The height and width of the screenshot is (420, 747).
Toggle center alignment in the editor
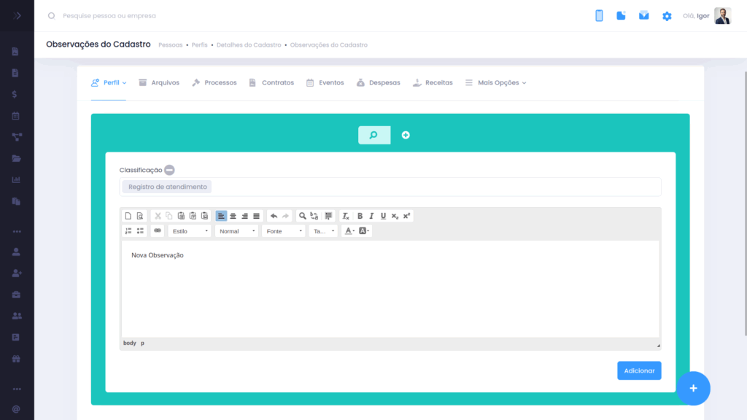click(233, 216)
